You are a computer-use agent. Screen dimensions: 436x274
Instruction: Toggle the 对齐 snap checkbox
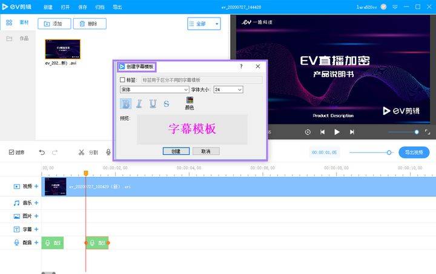click(12, 152)
